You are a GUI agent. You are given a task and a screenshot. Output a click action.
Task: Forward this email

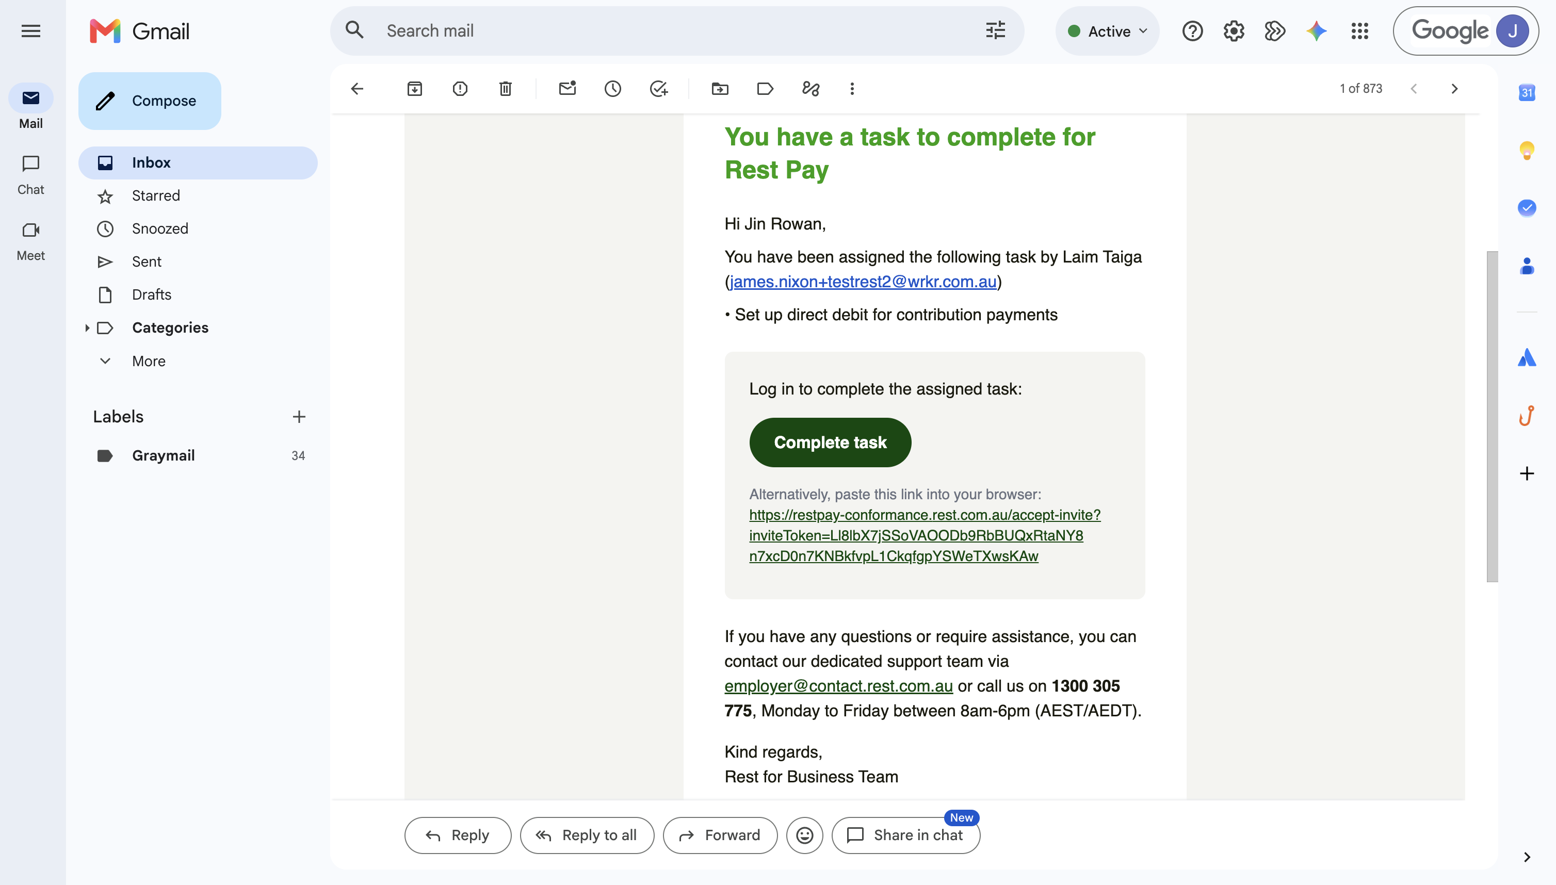(x=720, y=835)
